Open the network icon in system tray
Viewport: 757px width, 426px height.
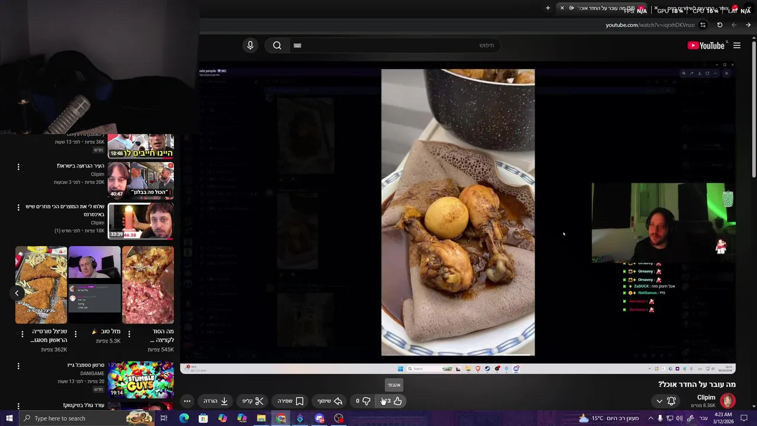pyautogui.click(x=669, y=418)
